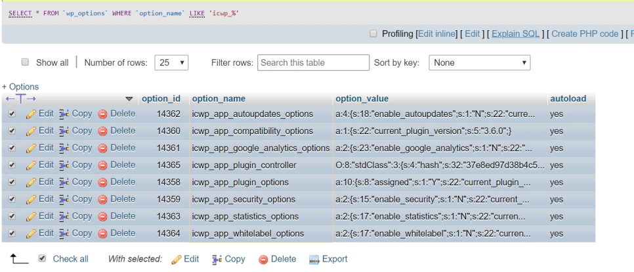634x272 pixels.
Task: Click Edit pencil icon for icwp_app_security_options row
Action: coord(31,200)
